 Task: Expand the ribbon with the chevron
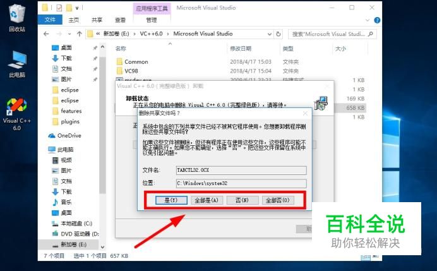(368, 20)
